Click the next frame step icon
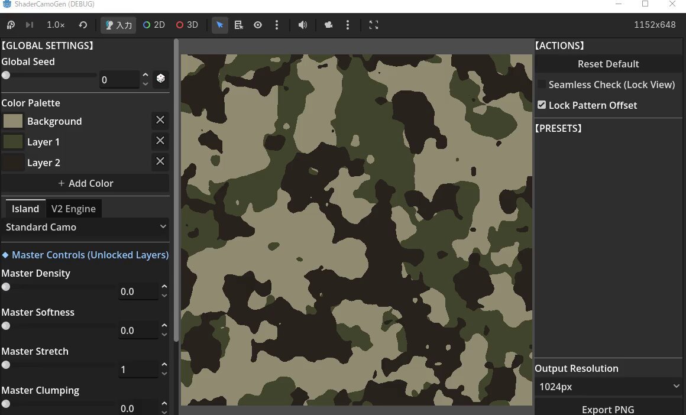Screen dimensions: 686x415 (x=30, y=25)
